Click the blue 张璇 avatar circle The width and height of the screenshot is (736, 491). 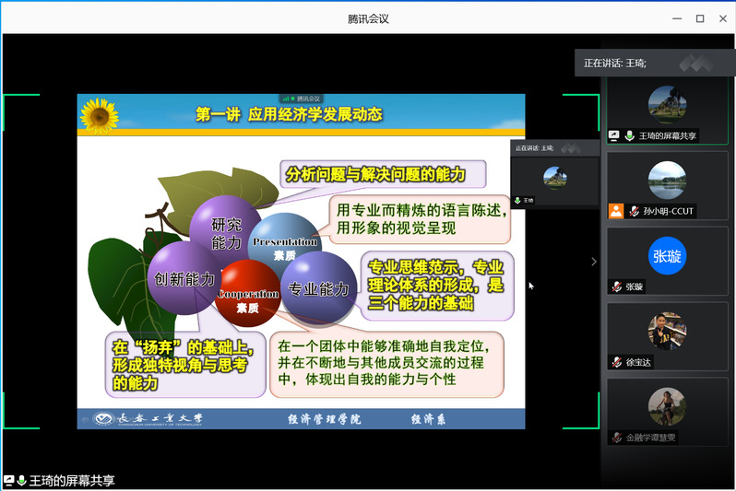point(667,256)
